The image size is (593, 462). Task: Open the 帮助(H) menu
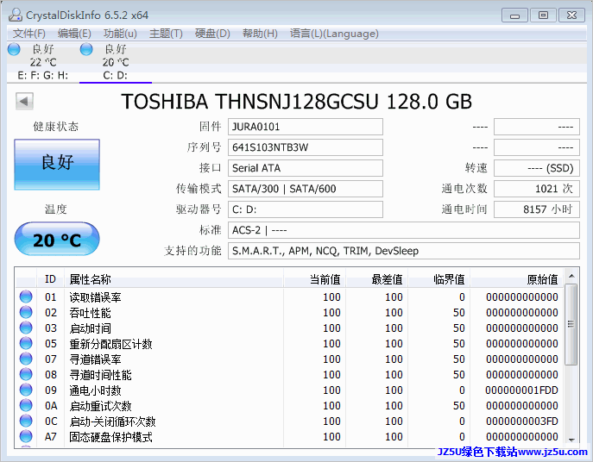[x=260, y=34]
